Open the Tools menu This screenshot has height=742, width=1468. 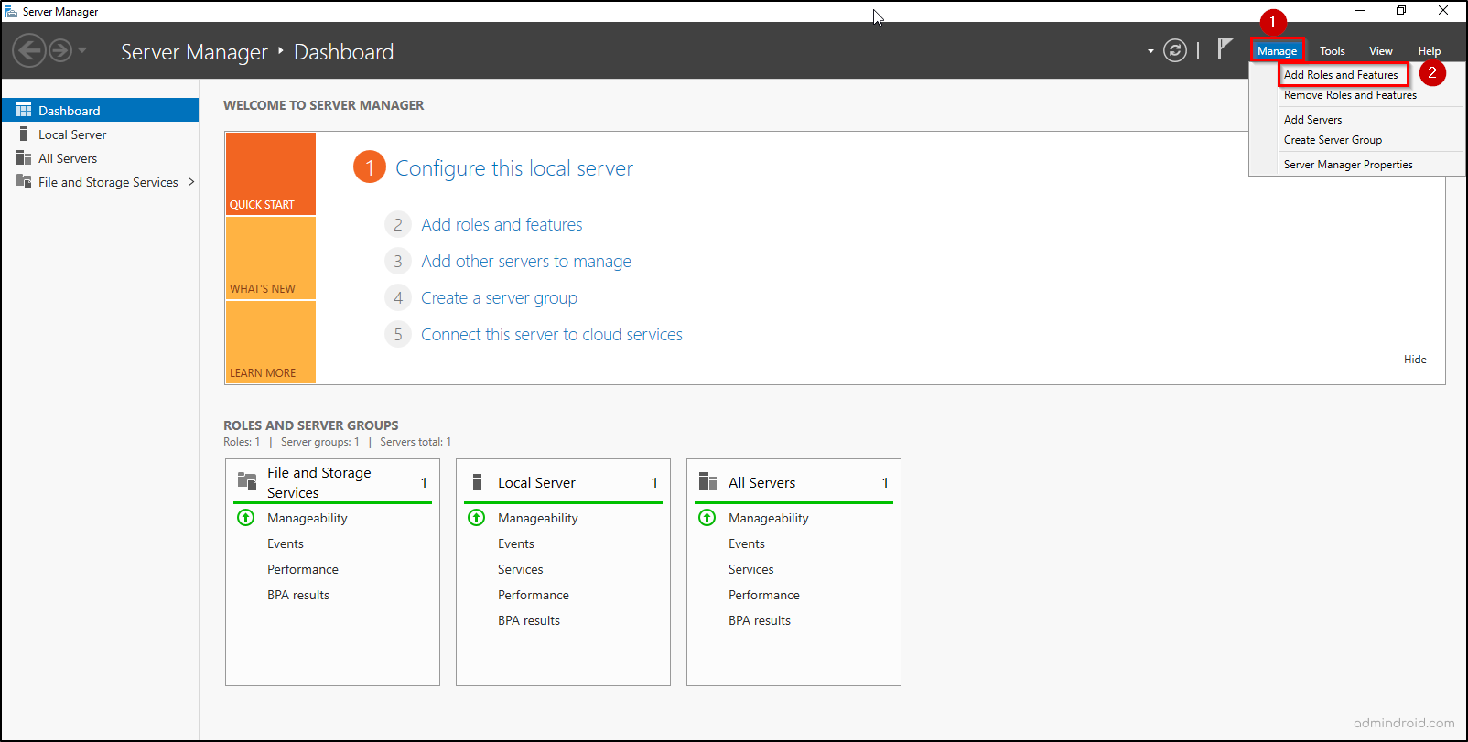[x=1333, y=51]
